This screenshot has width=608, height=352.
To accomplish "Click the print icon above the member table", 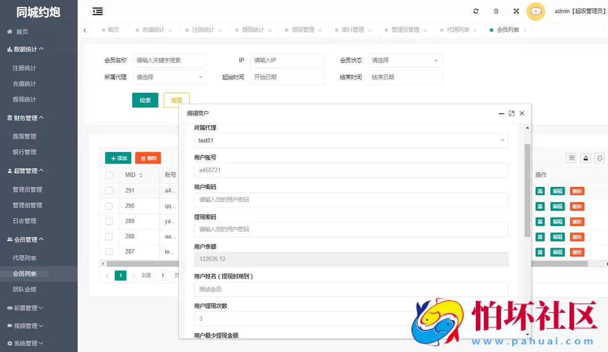I will pyautogui.click(x=599, y=158).
